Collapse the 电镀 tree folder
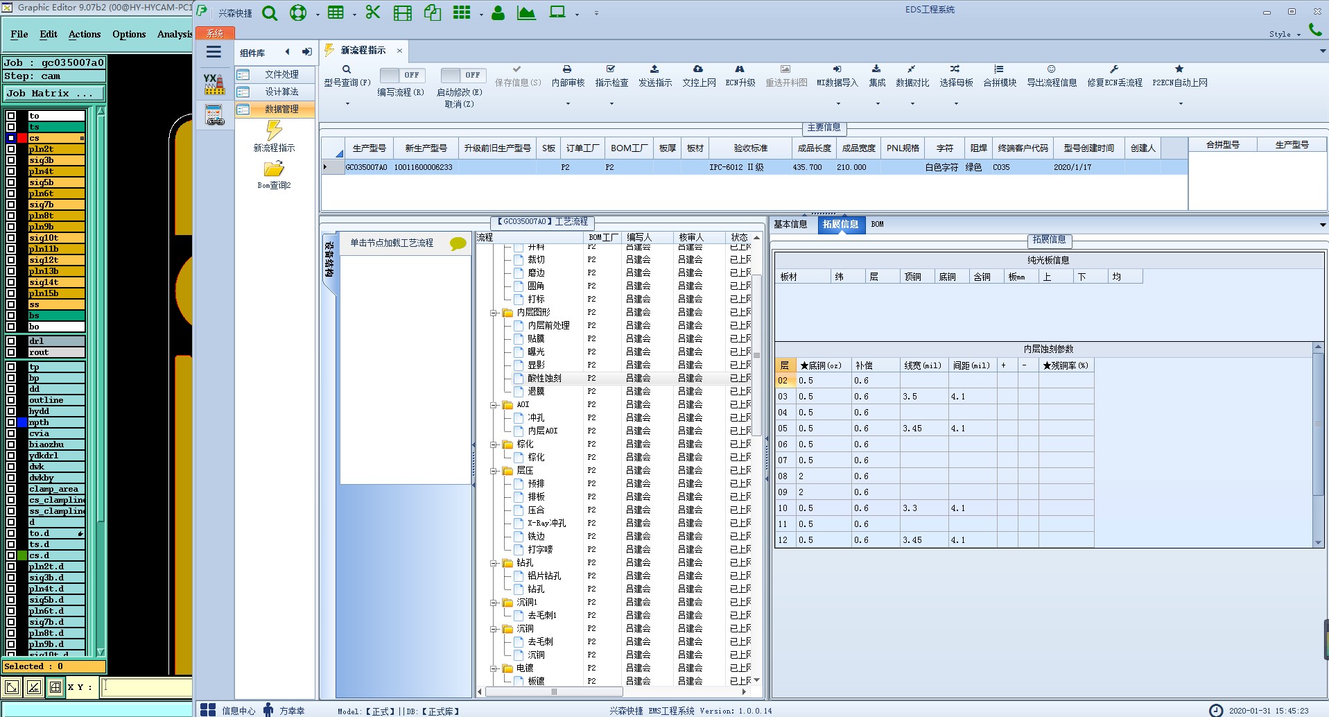1329x717 pixels. pyautogui.click(x=494, y=668)
